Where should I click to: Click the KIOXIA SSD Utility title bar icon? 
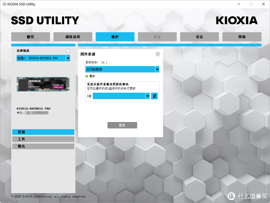(x=4, y=4)
